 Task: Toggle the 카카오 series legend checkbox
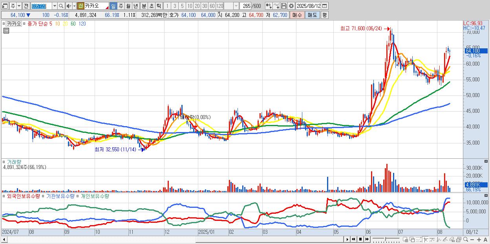click(4, 24)
